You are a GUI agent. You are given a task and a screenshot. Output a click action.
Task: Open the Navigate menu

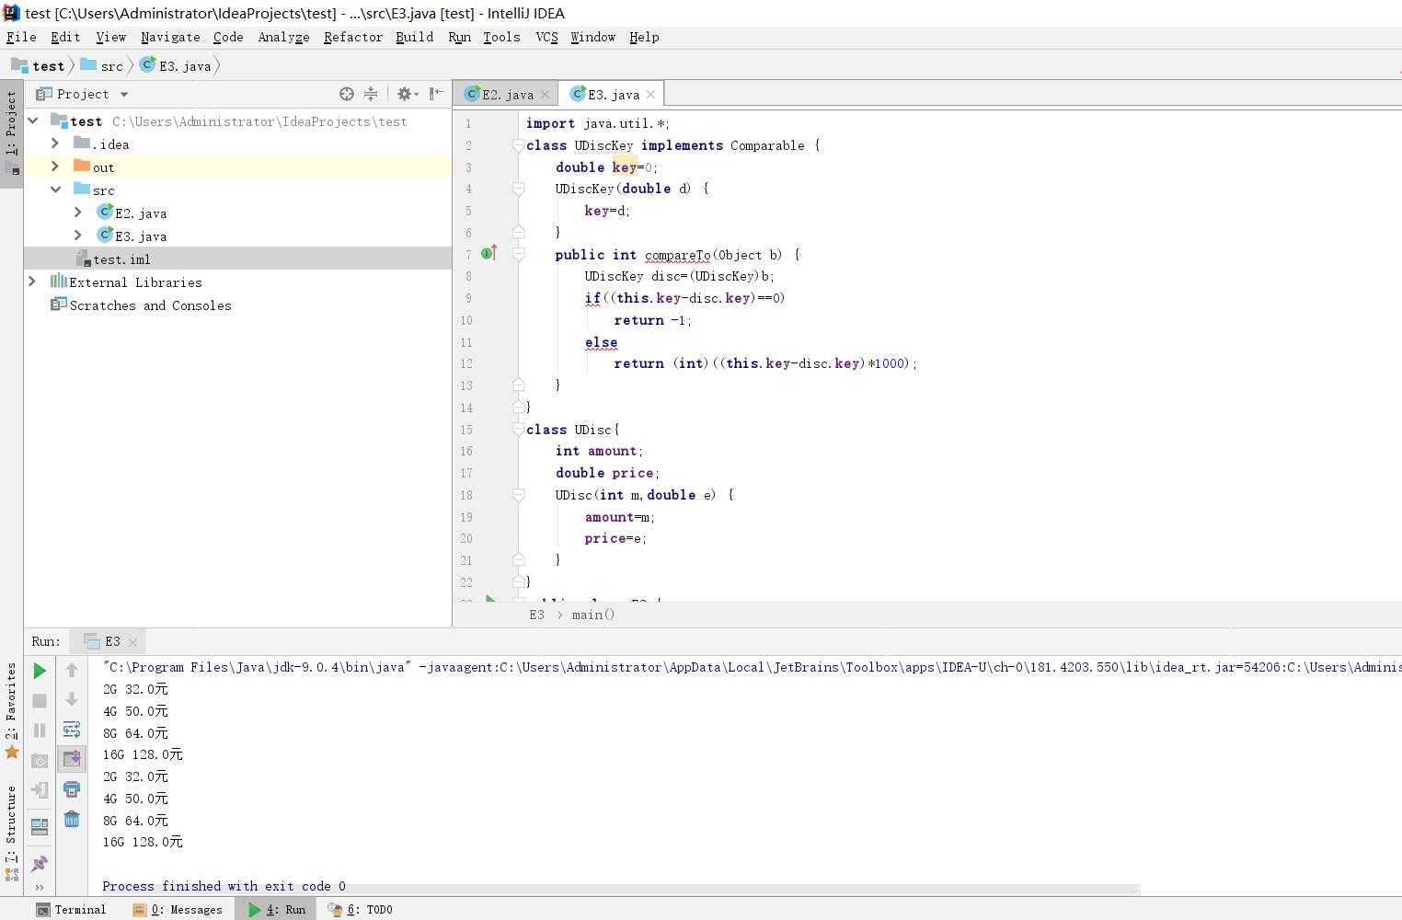[x=170, y=37]
